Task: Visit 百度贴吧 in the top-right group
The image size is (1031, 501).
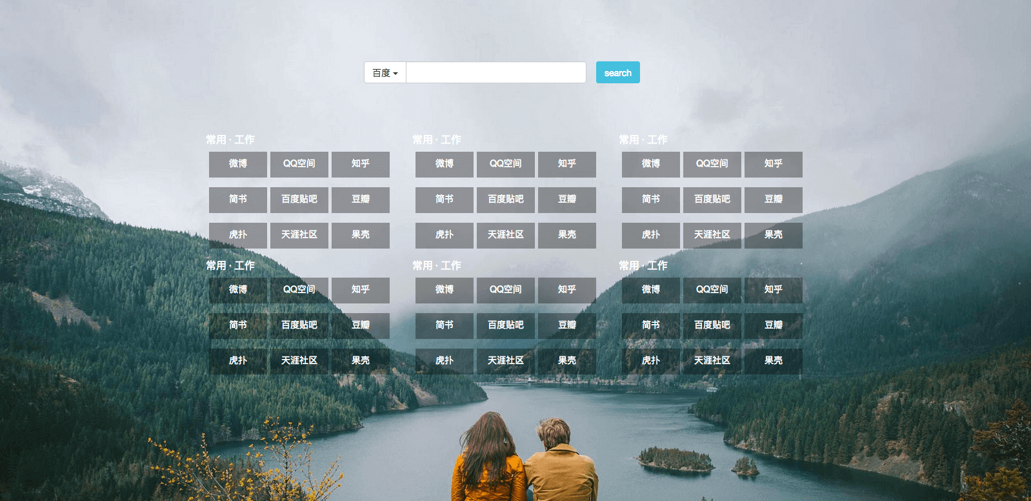Action: (x=712, y=200)
